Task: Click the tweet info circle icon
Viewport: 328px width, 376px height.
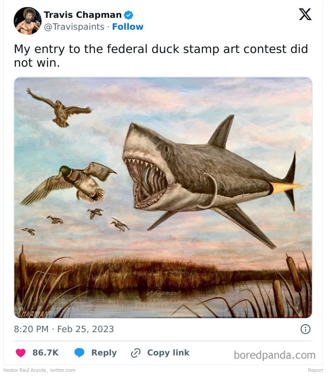Action: point(305,329)
